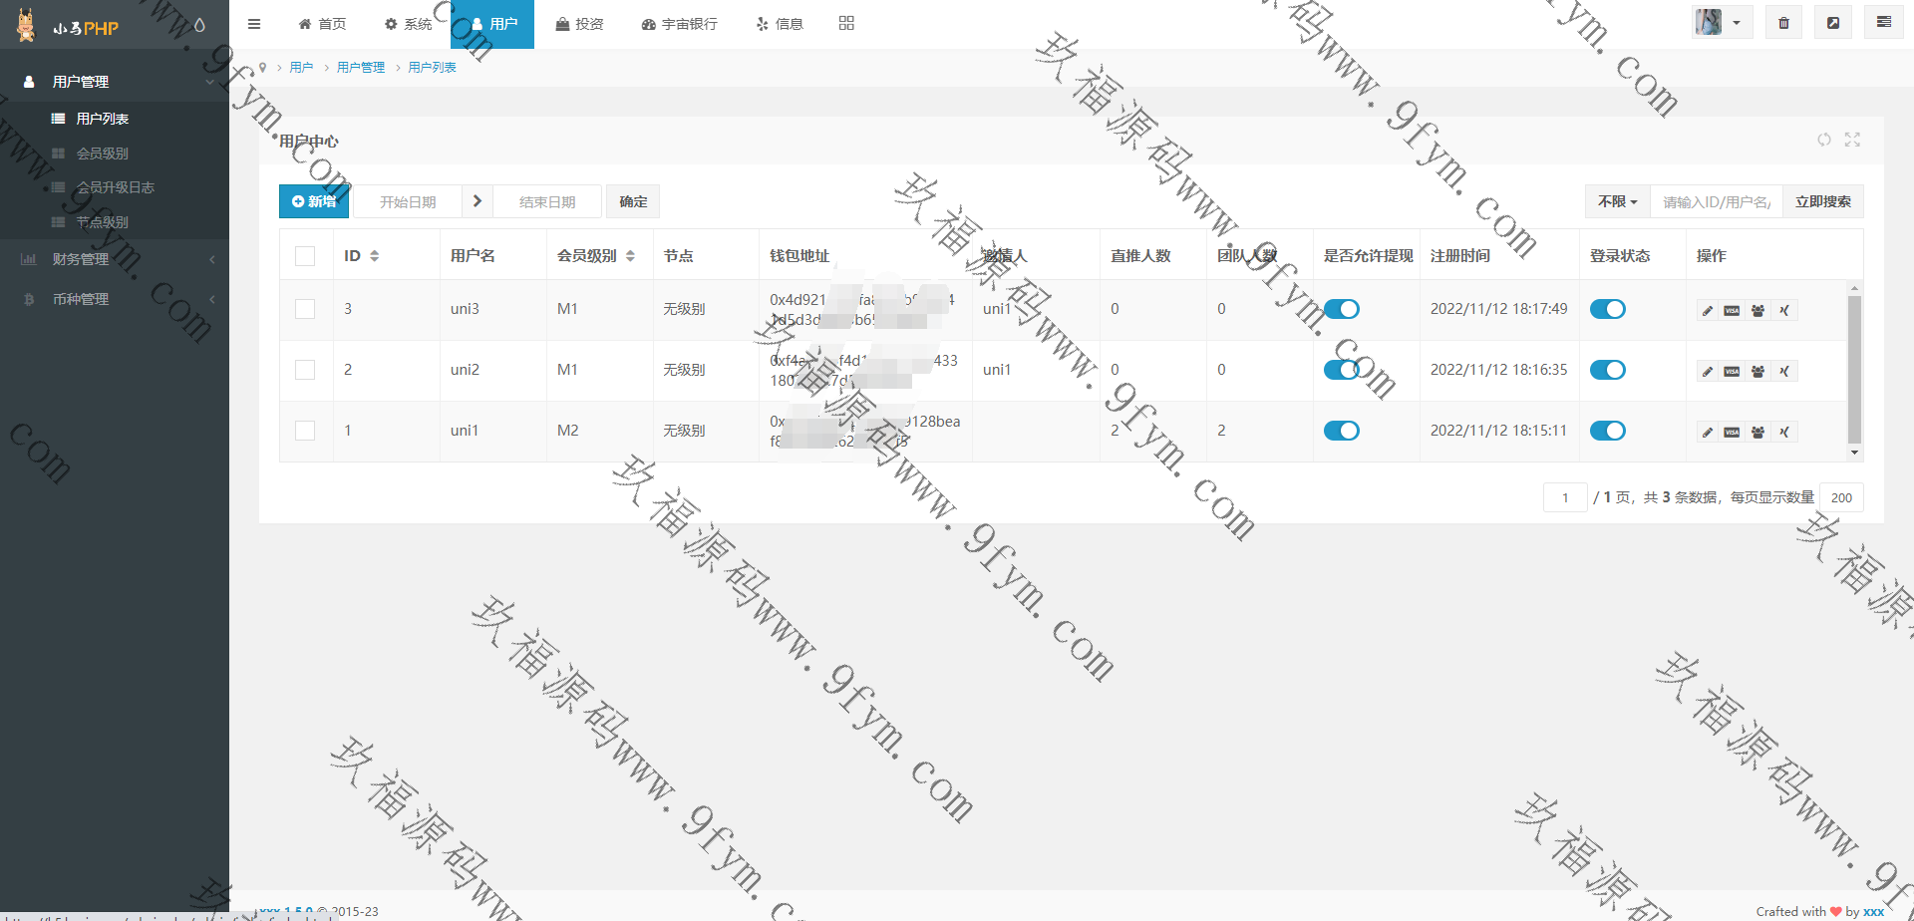1914x921 pixels.
Task: Open the avatar account dropdown
Action: (x=1721, y=23)
